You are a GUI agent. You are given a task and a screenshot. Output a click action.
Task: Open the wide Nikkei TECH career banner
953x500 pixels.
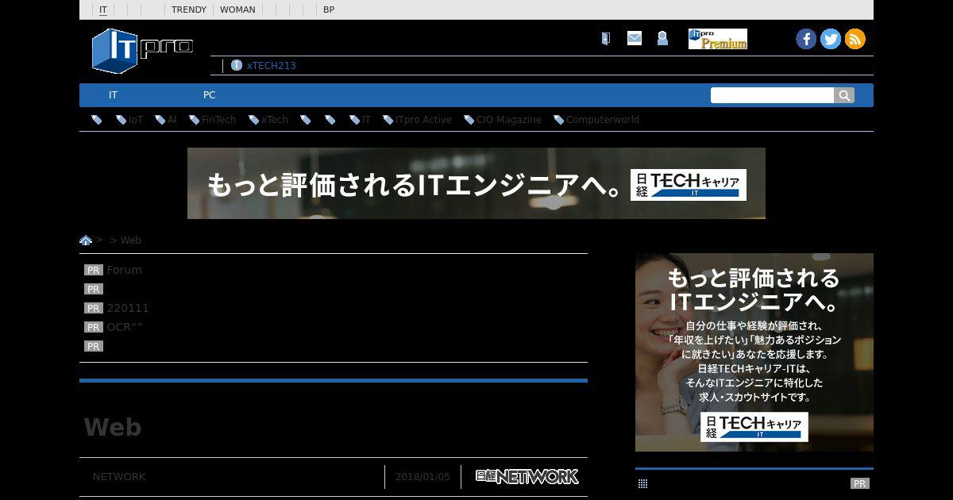tap(476, 183)
